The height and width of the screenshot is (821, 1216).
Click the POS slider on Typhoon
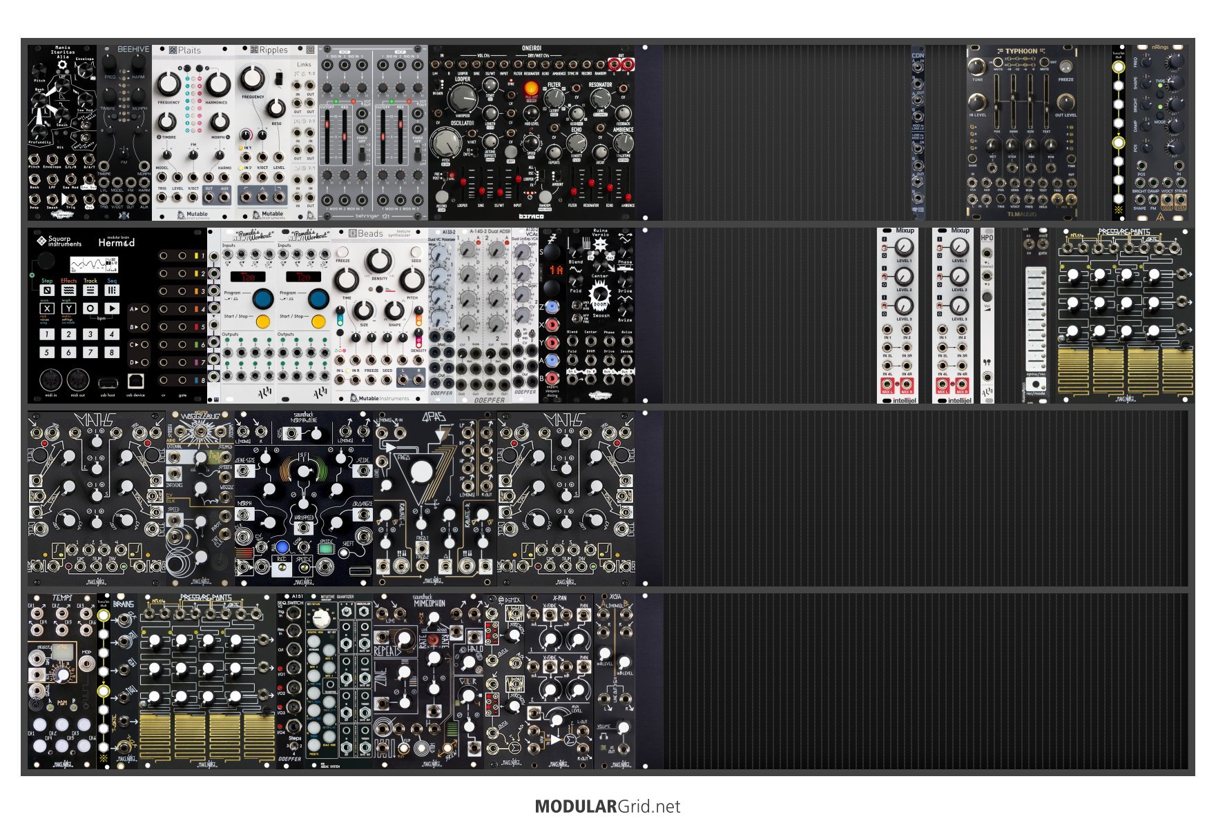click(x=997, y=100)
